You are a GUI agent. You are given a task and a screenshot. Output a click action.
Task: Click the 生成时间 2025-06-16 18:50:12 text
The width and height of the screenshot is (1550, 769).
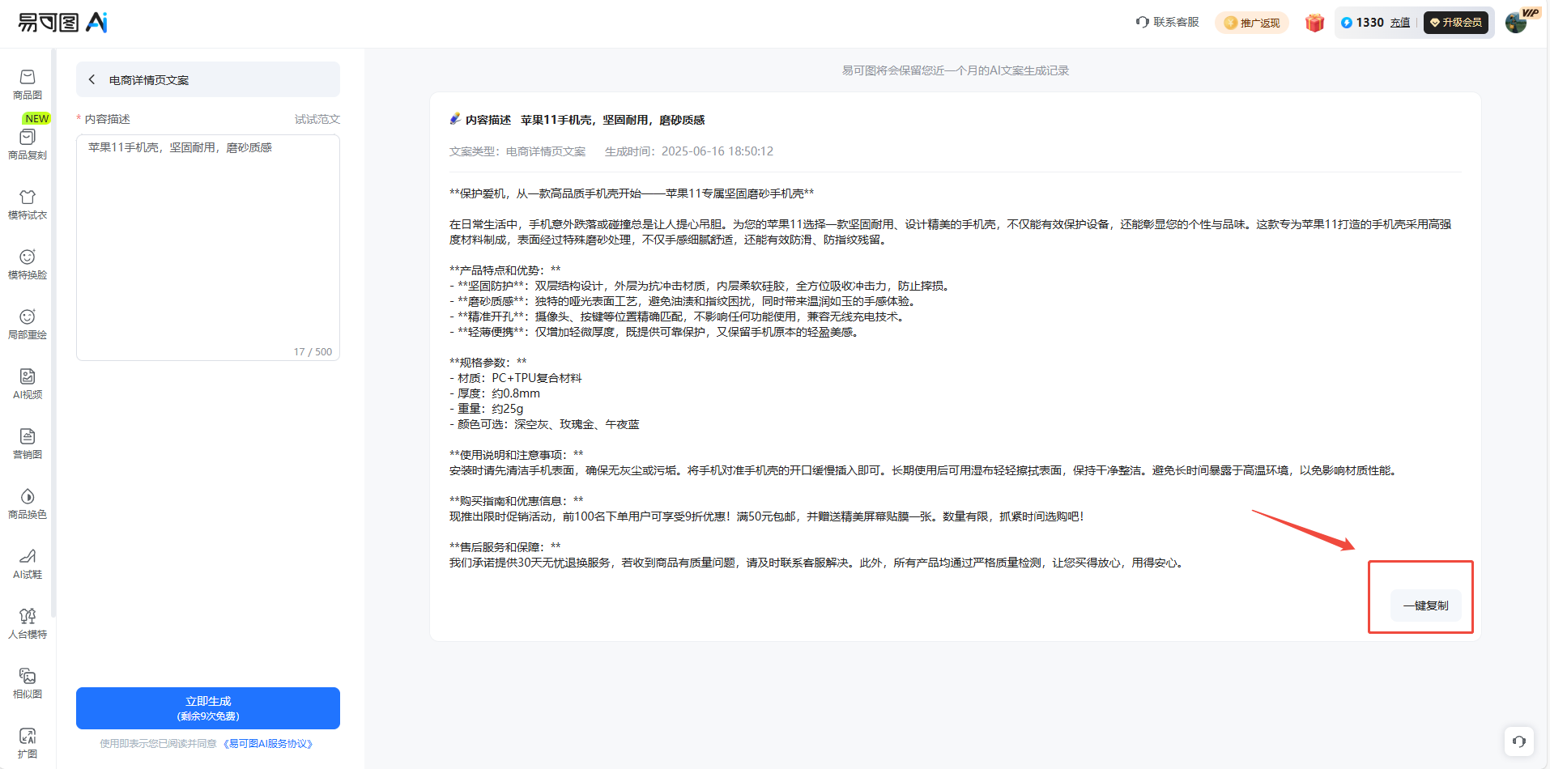(689, 151)
